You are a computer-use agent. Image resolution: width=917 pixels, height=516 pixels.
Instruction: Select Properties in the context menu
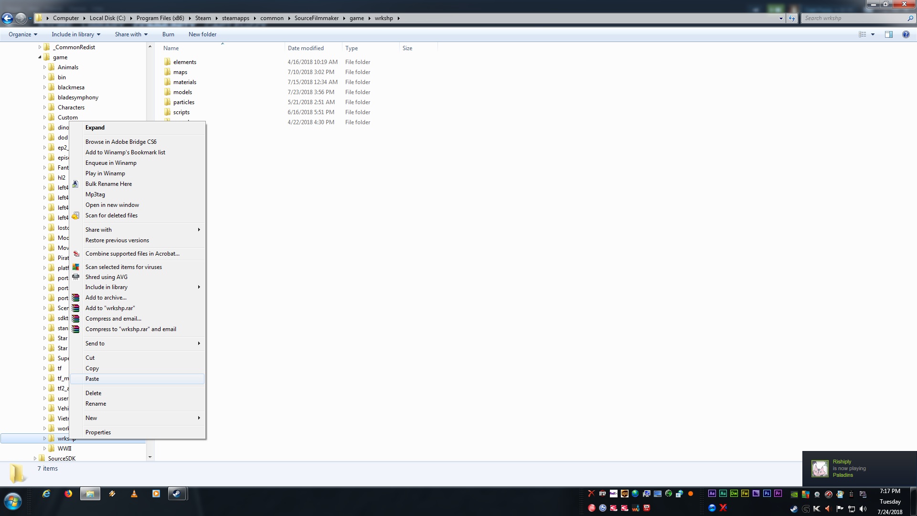pos(98,432)
